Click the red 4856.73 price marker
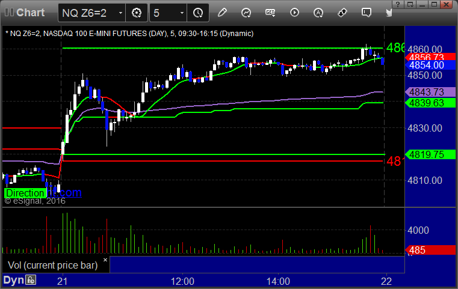The height and width of the screenshot is (289, 458). pos(430,56)
